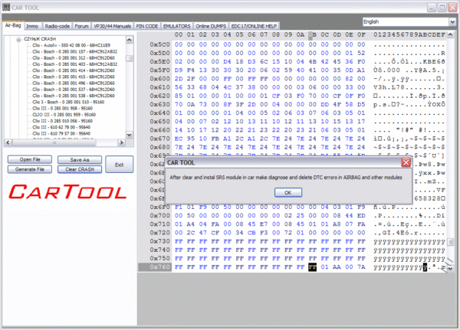Close the CAR TOOL message dialog
This screenshot has width=460, height=330.
pyautogui.click(x=406, y=162)
